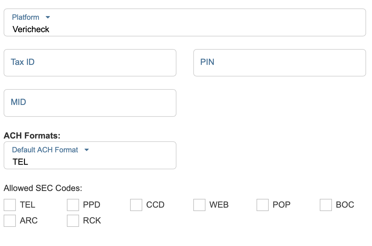This screenshot has width=372, height=246.
Task: Click the BOC label text
Action: pyautogui.click(x=345, y=205)
